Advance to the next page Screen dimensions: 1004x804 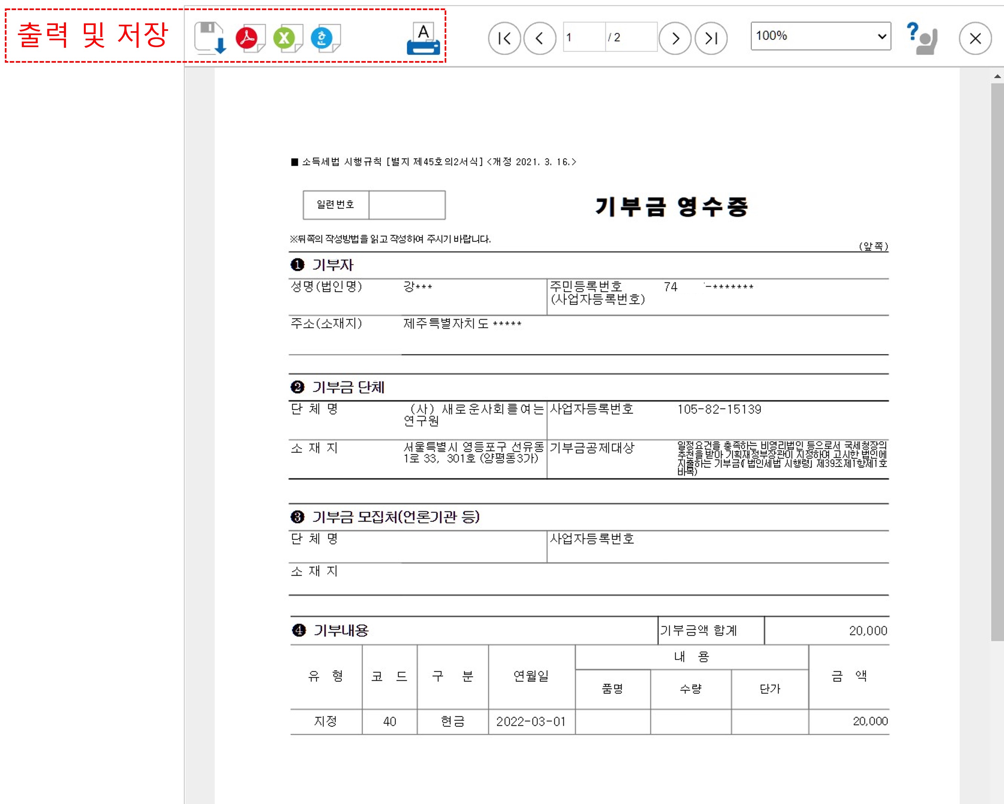675,38
